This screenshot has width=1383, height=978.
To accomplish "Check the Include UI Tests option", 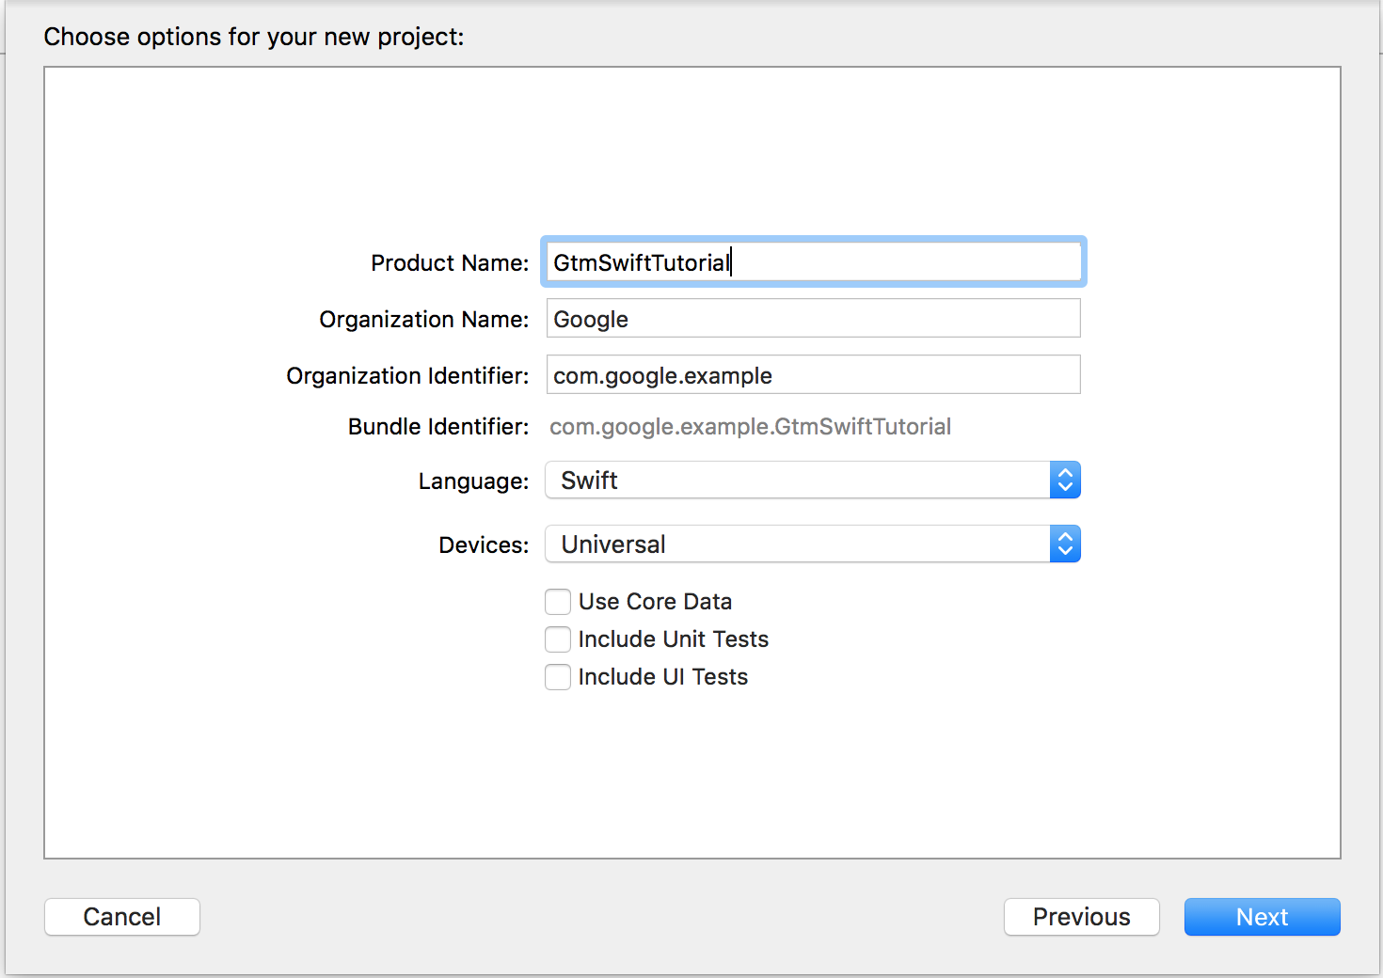I will coord(558,677).
